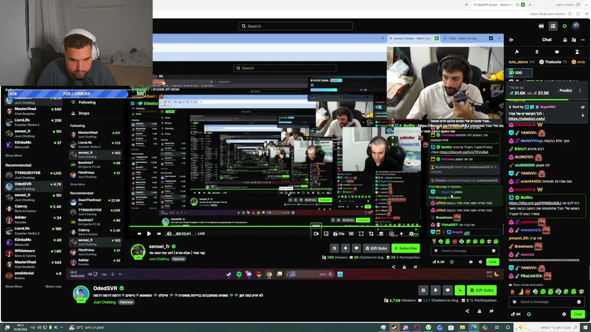This screenshot has height=332, width=591.
Task: Open the profile avatar menu
Action: 576,26
